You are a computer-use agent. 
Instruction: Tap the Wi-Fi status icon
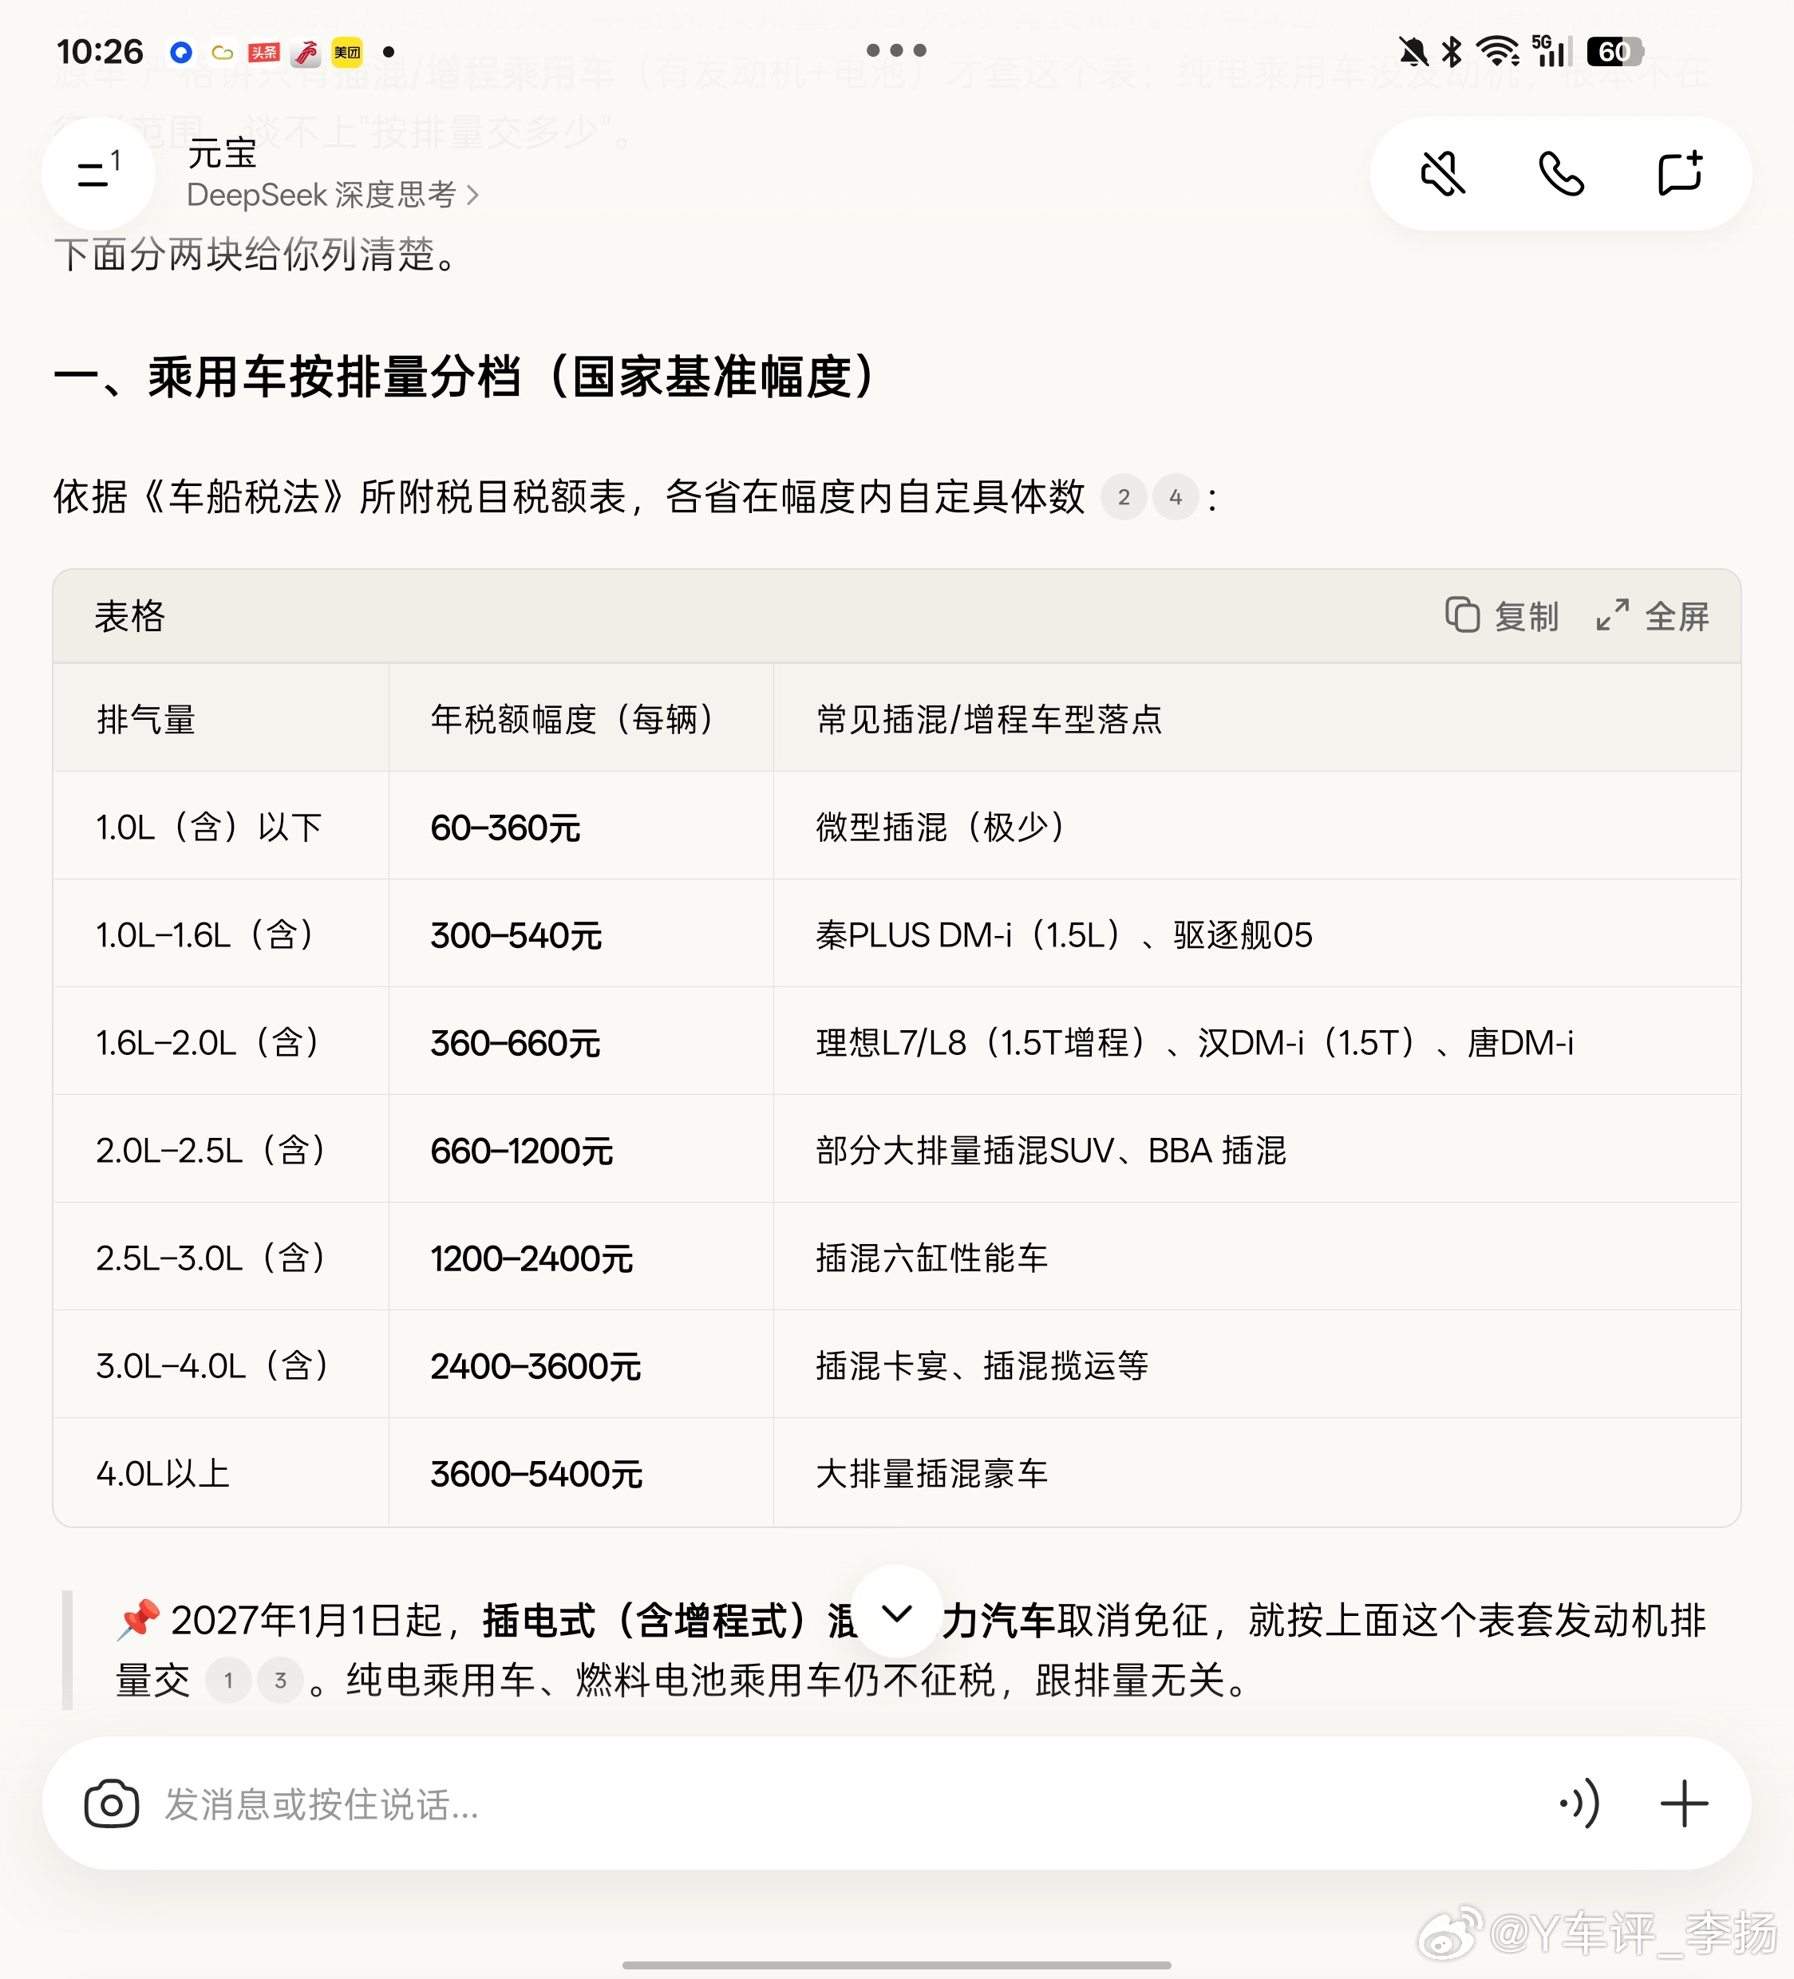coord(1497,51)
